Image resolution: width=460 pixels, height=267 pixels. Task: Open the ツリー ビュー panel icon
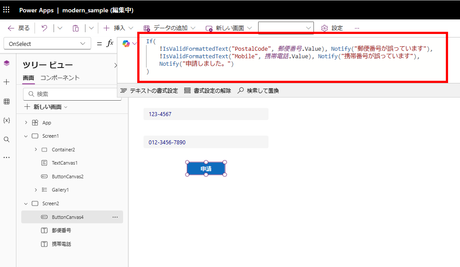point(6,62)
